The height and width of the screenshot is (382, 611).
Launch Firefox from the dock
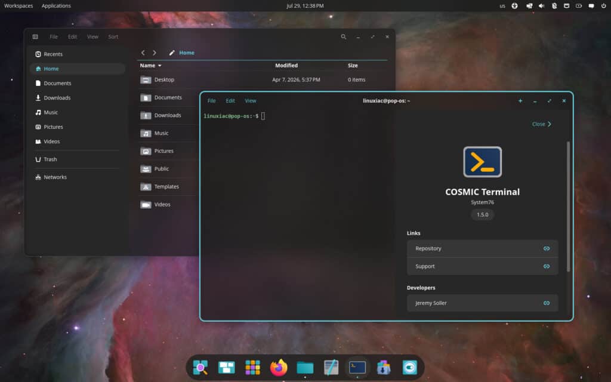pos(279,367)
